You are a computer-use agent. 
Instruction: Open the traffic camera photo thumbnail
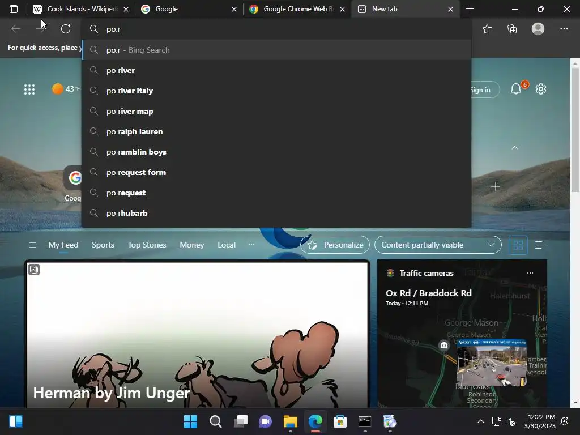[x=492, y=363]
